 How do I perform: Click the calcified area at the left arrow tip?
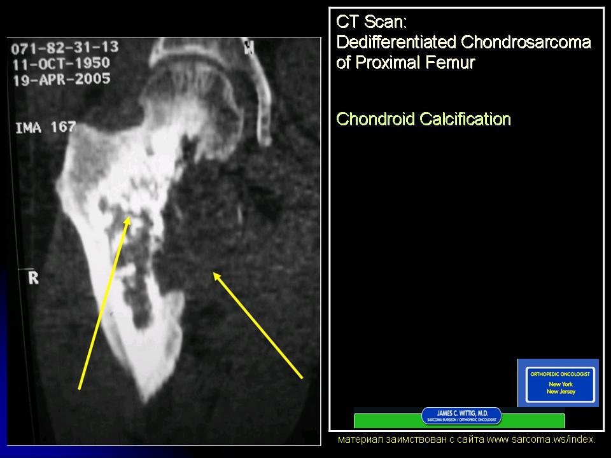(130, 213)
